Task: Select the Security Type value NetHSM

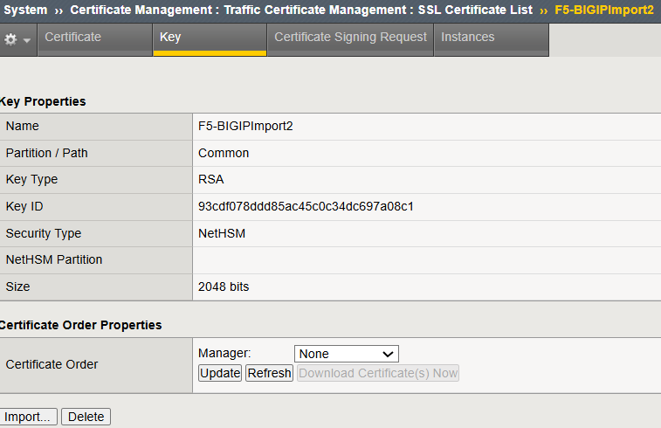Action: pos(222,233)
